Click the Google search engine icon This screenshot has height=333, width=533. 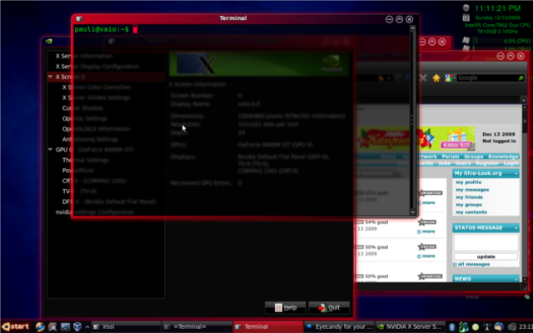click(448, 78)
